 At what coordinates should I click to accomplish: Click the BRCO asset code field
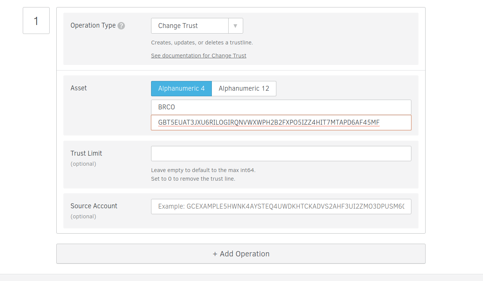[281, 107]
